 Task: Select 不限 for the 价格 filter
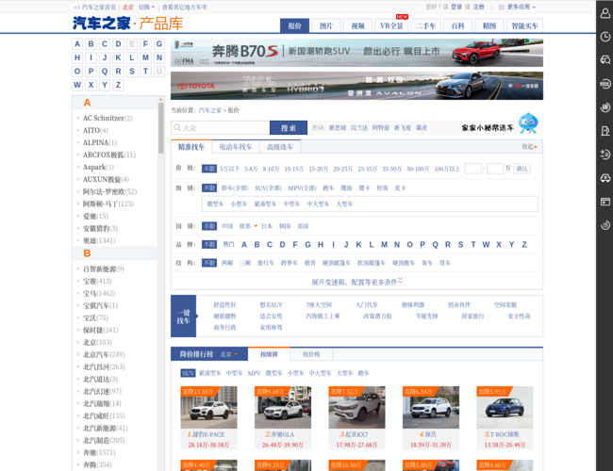[x=209, y=169]
